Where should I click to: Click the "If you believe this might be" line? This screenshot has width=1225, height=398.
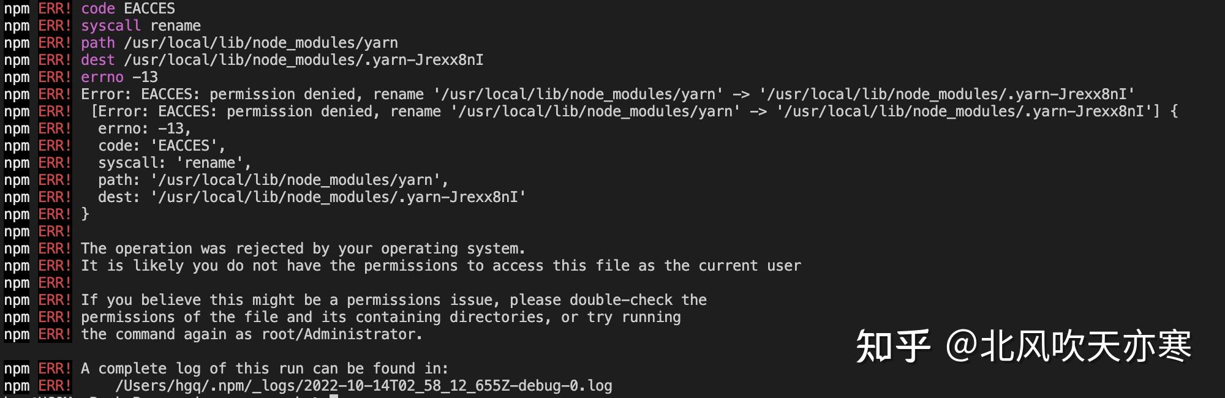[x=393, y=300]
